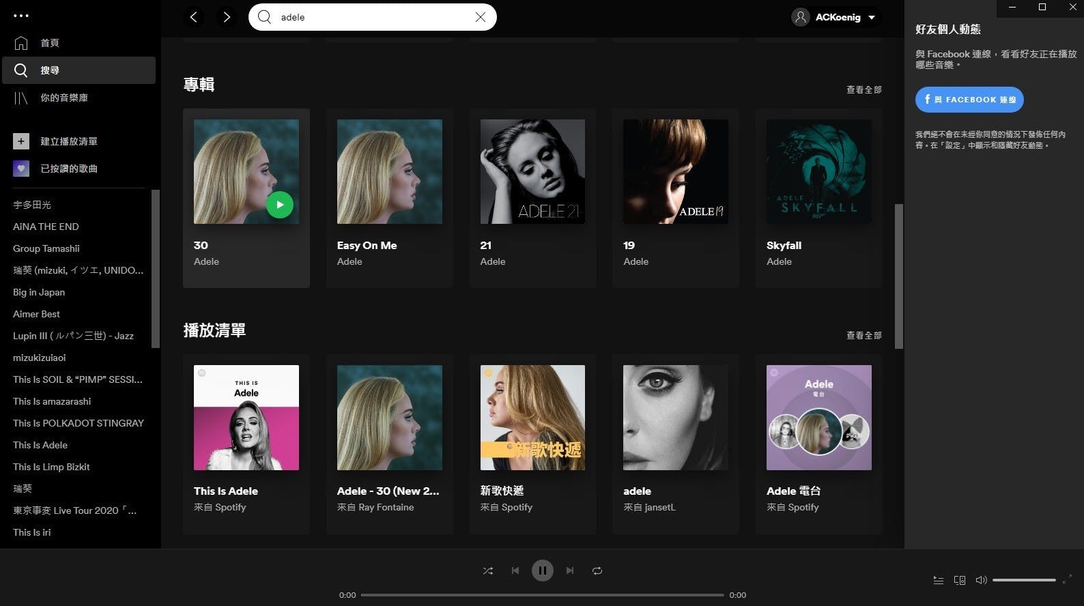1084x606 pixels.
Task: Skip to the previous track
Action: [515, 571]
